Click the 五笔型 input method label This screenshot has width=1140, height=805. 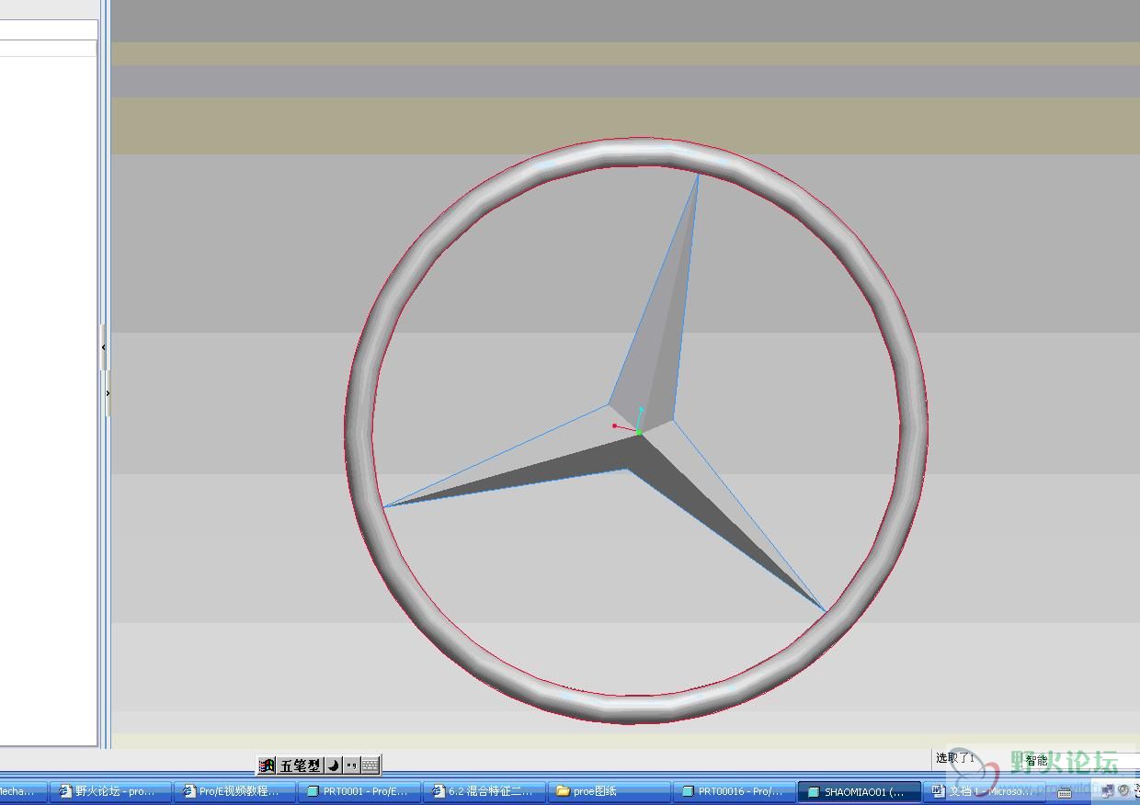coord(301,765)
